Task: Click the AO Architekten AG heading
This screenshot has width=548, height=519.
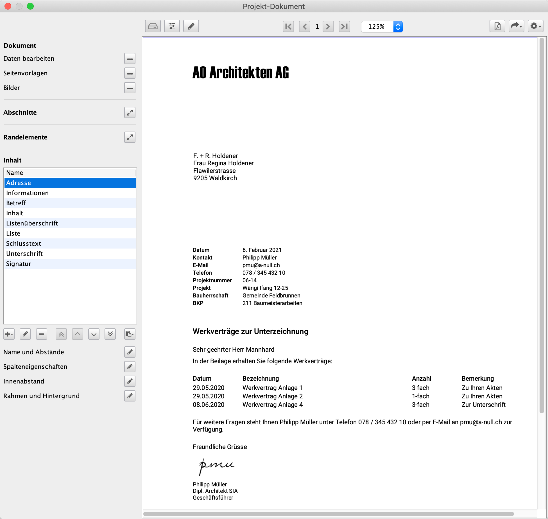Action: [x=241, y=73]
